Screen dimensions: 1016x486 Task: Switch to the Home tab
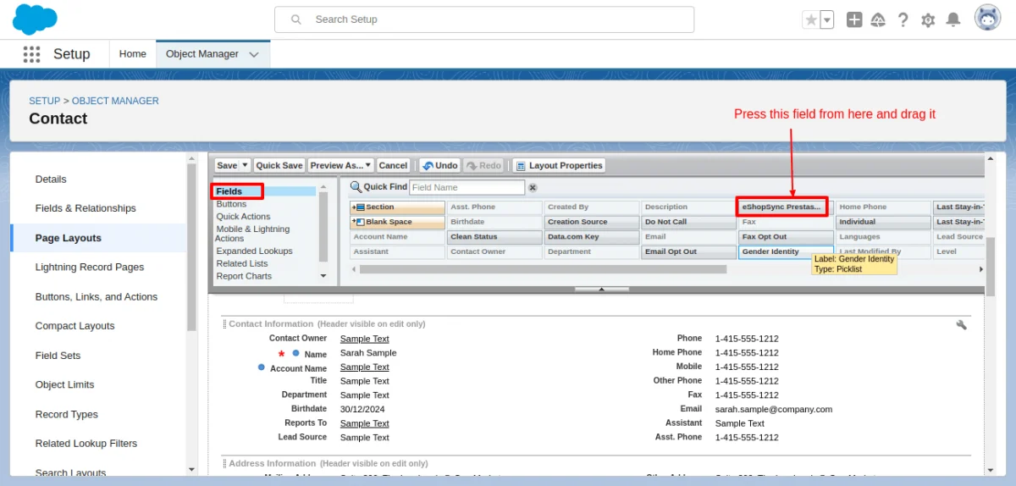[x=132, y=54]
